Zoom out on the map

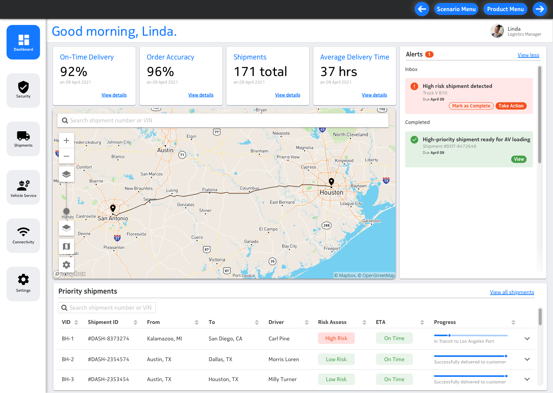point(66,156)
